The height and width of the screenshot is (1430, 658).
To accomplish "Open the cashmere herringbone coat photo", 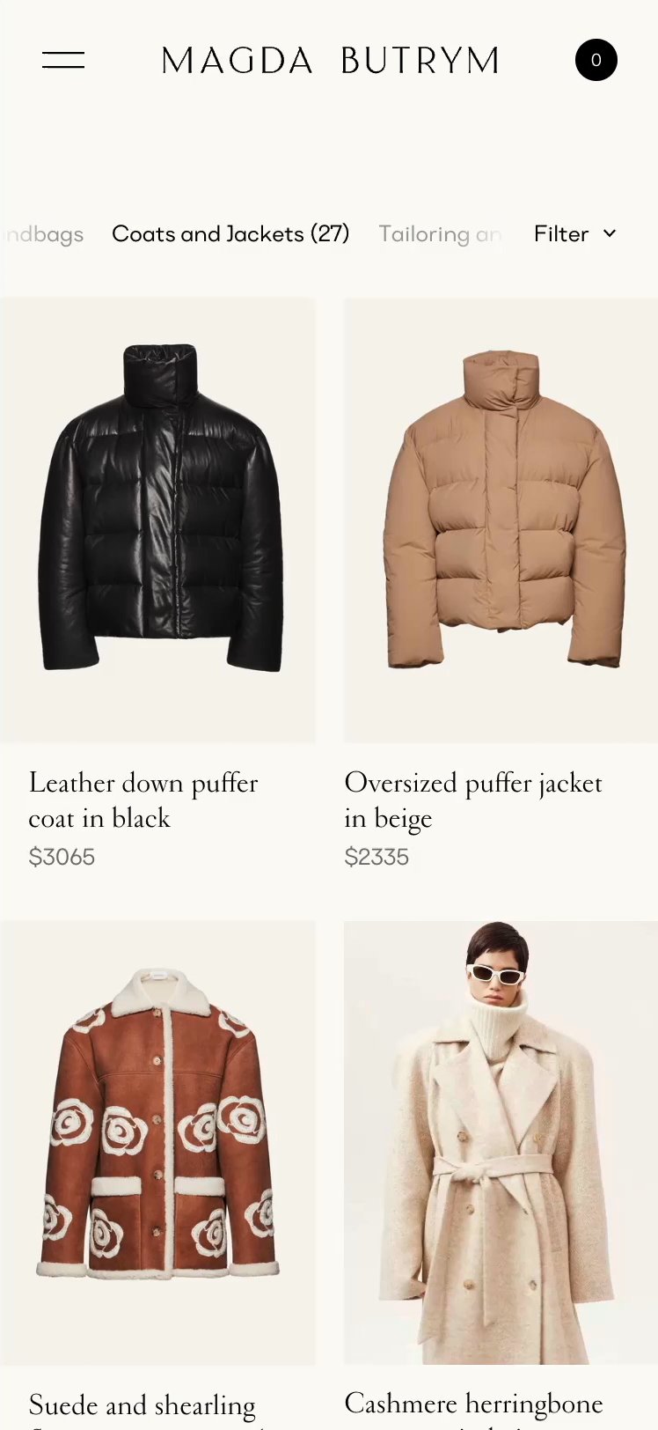I will click(501, 1143).
